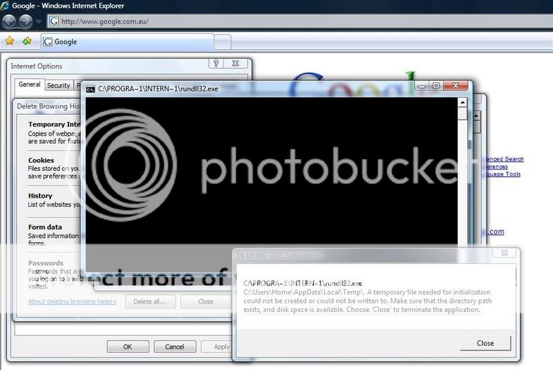Image resolution: width=553 pixels, height=370 pixels.
Task: Click the Delete all... button
Action: pos(150,302)
